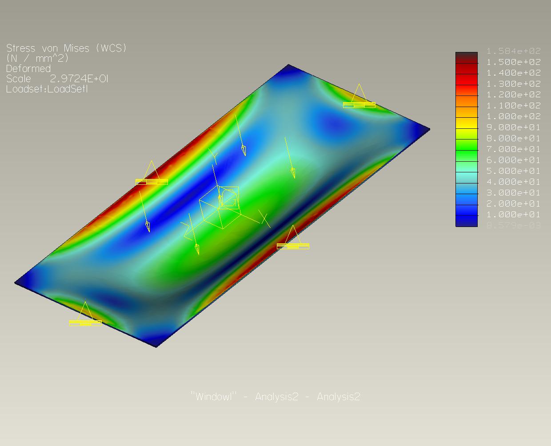This screenshot has width=551, height=446.
Task: Click the legend value 7.000e+01
Action: [514, 149]
